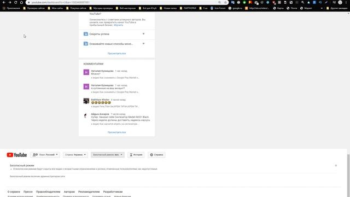
Task: Click avatar beside the Можно? comment
Action: [x=86, y=72]
